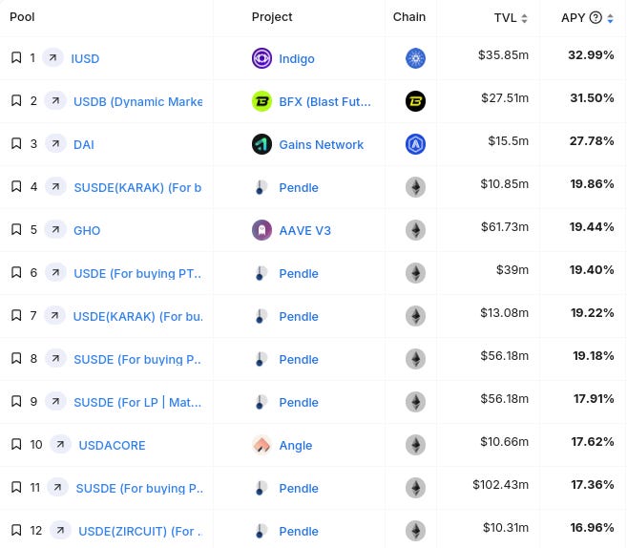Sort the table by APY arrows

[610, 18]
